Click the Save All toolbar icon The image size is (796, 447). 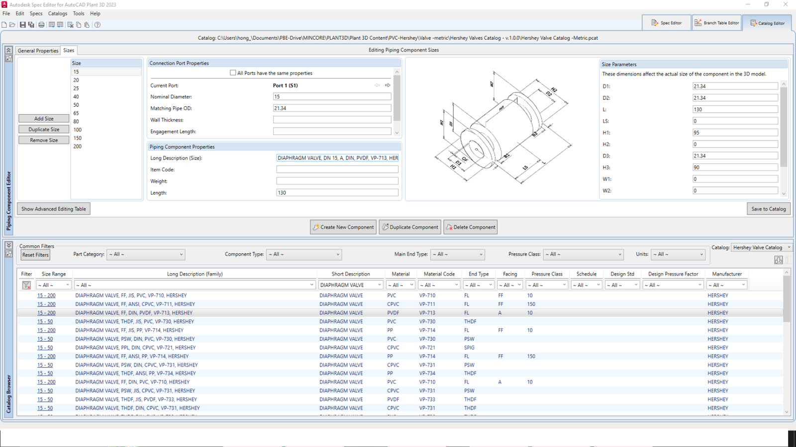point(31,25)
